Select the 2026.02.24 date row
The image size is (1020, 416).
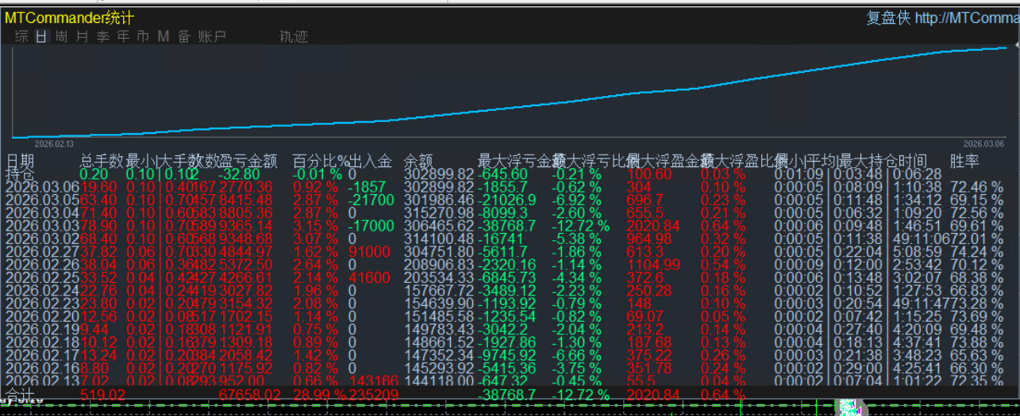42,290
